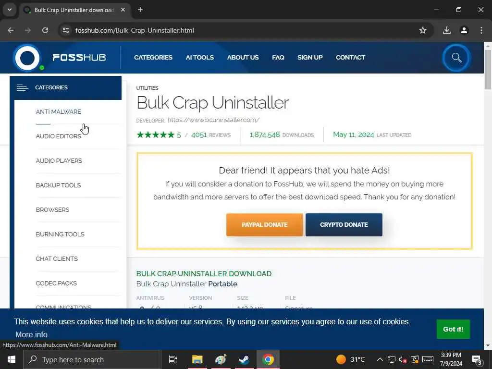Accept cookies with Got it! button
Screen dimensions: 492x369
[x=453, y=329]
